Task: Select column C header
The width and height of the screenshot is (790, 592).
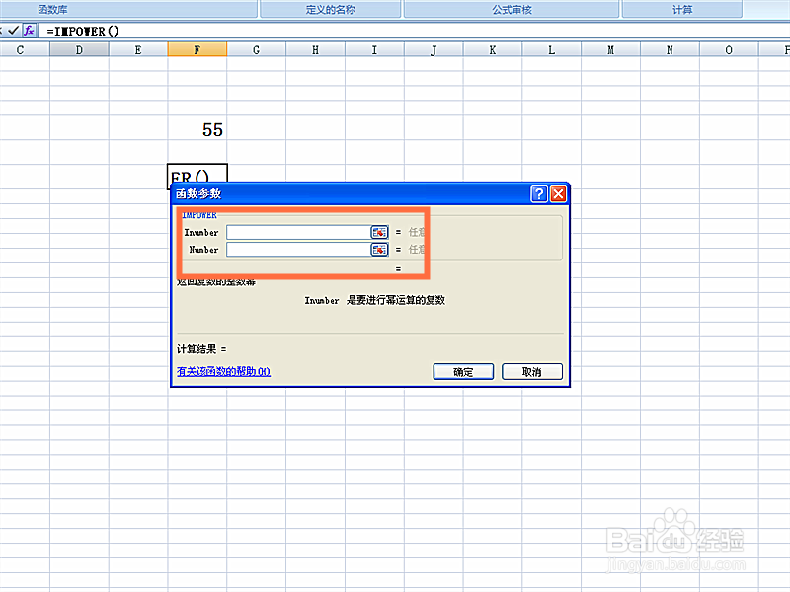Action: coord(20,50)
